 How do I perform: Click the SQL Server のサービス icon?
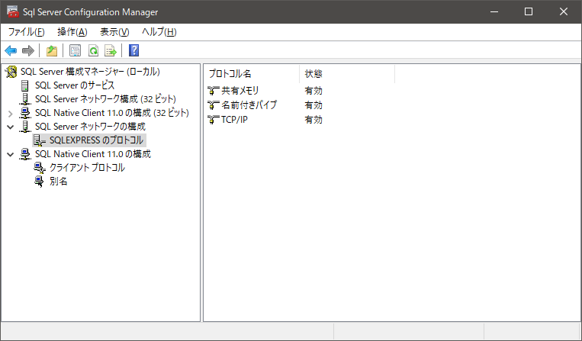pos(25,85)
